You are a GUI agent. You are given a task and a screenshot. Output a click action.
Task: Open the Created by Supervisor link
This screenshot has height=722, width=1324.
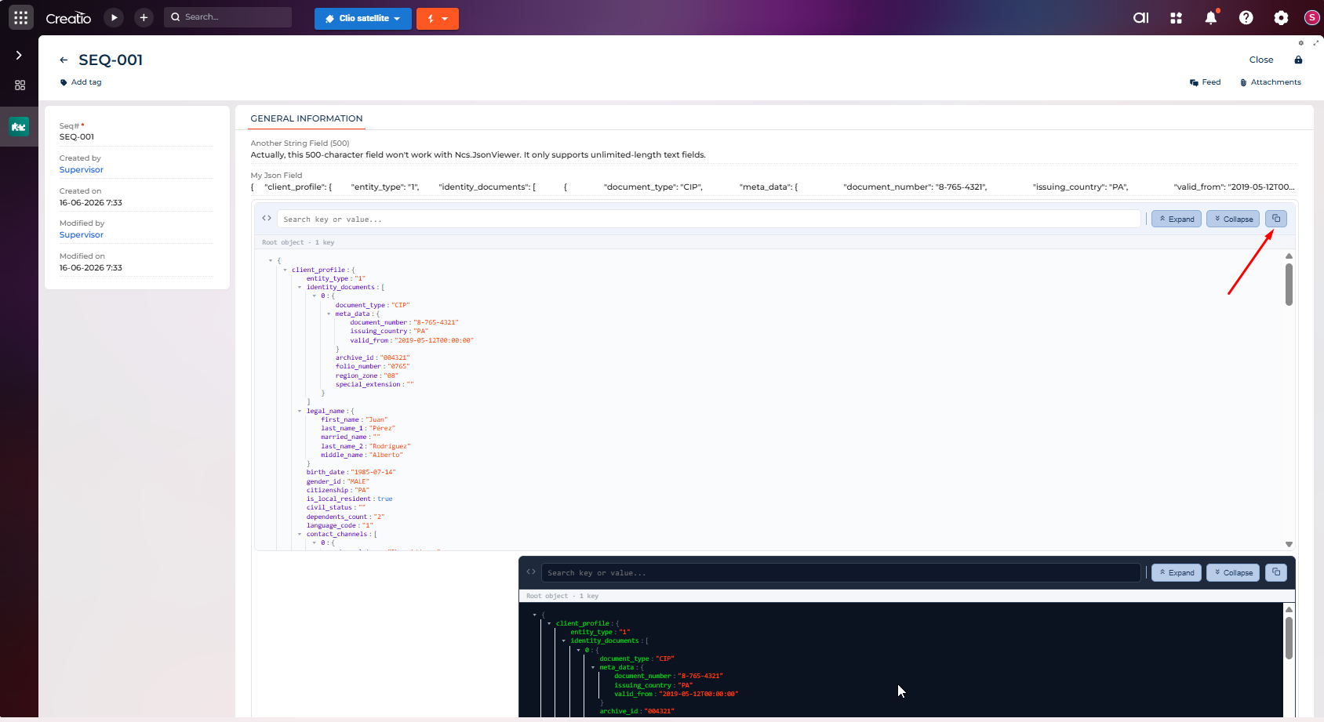(82, 170)
